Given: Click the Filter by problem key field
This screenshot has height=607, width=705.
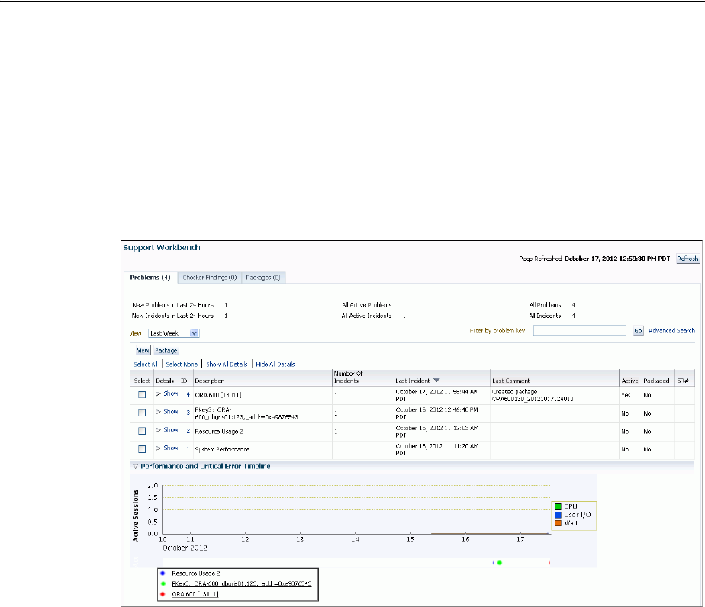Looking at the screenshot, I should pos(580,331).
